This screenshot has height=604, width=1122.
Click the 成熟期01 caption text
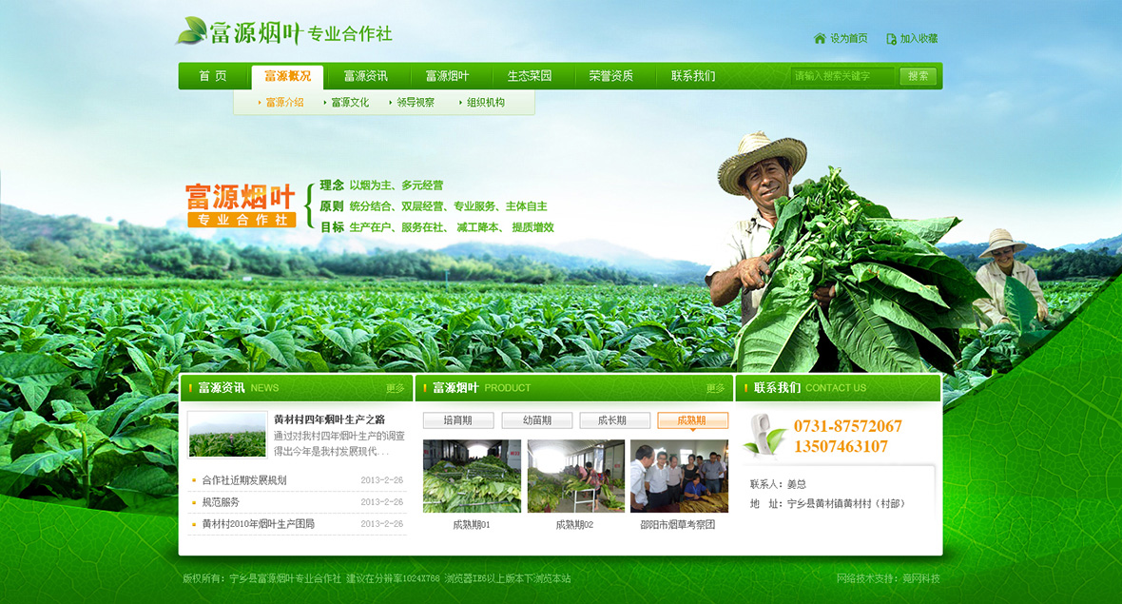[x=472, y=524]
